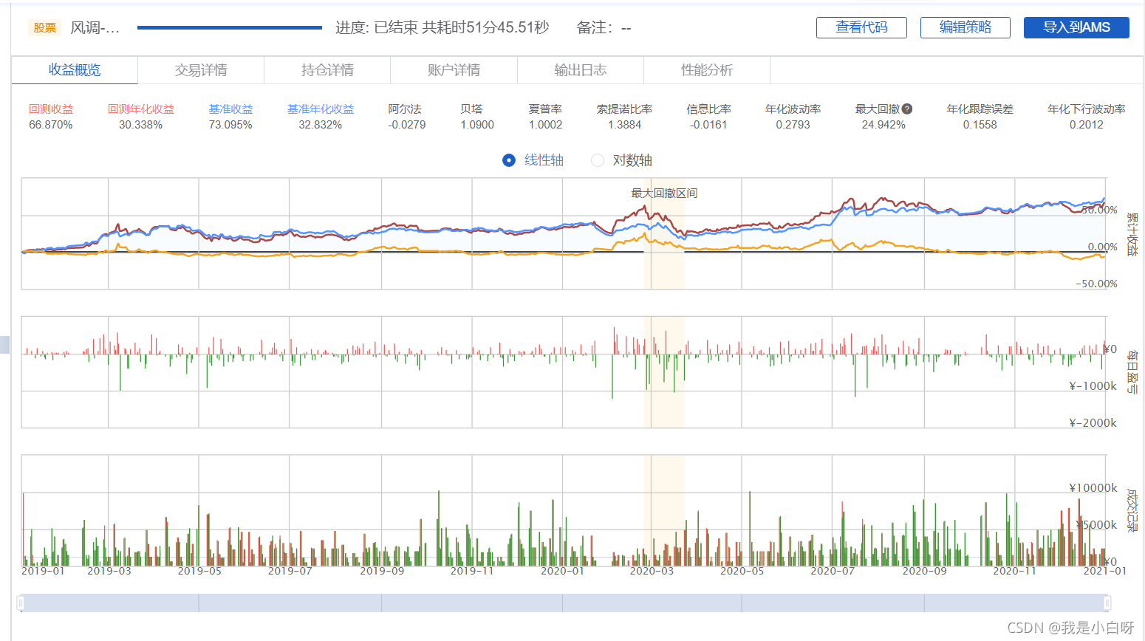Click the 30.338% annualized return value
This screenshot has width=1145, height=641.
(140, 125)
